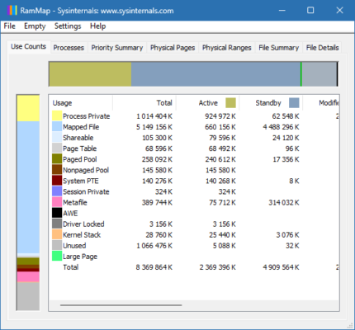
Task: Open the Priority Summary tab
Action: click(x=117, y=48)
